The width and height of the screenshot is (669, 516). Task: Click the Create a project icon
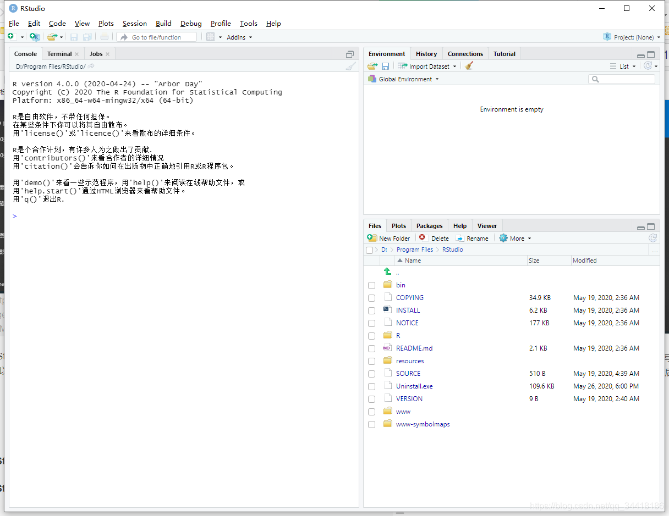point(35,37)
